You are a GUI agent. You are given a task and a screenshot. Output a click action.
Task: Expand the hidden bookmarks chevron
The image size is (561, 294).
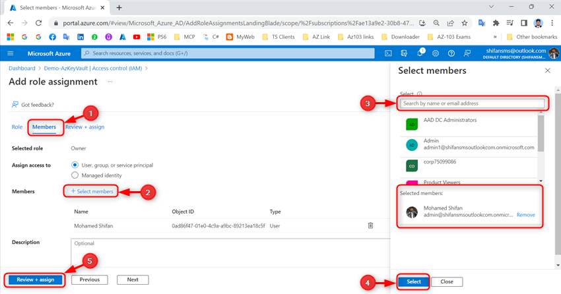pyautogui.click(x=495, y=37)
